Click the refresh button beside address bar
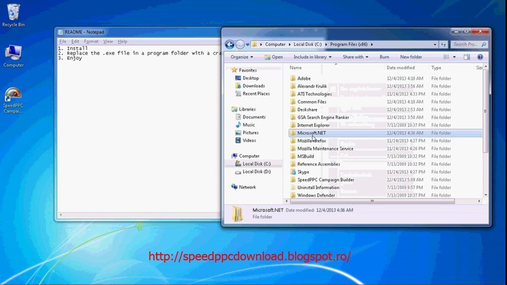Image resolution: width=507 pixels, height=285 pixels. 443,44
